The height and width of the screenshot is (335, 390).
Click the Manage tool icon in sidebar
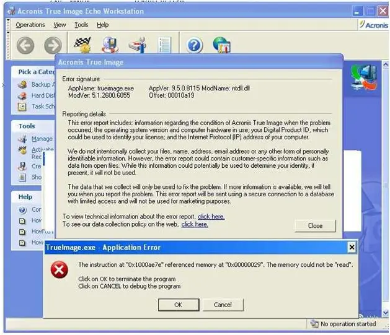(22, 139)
